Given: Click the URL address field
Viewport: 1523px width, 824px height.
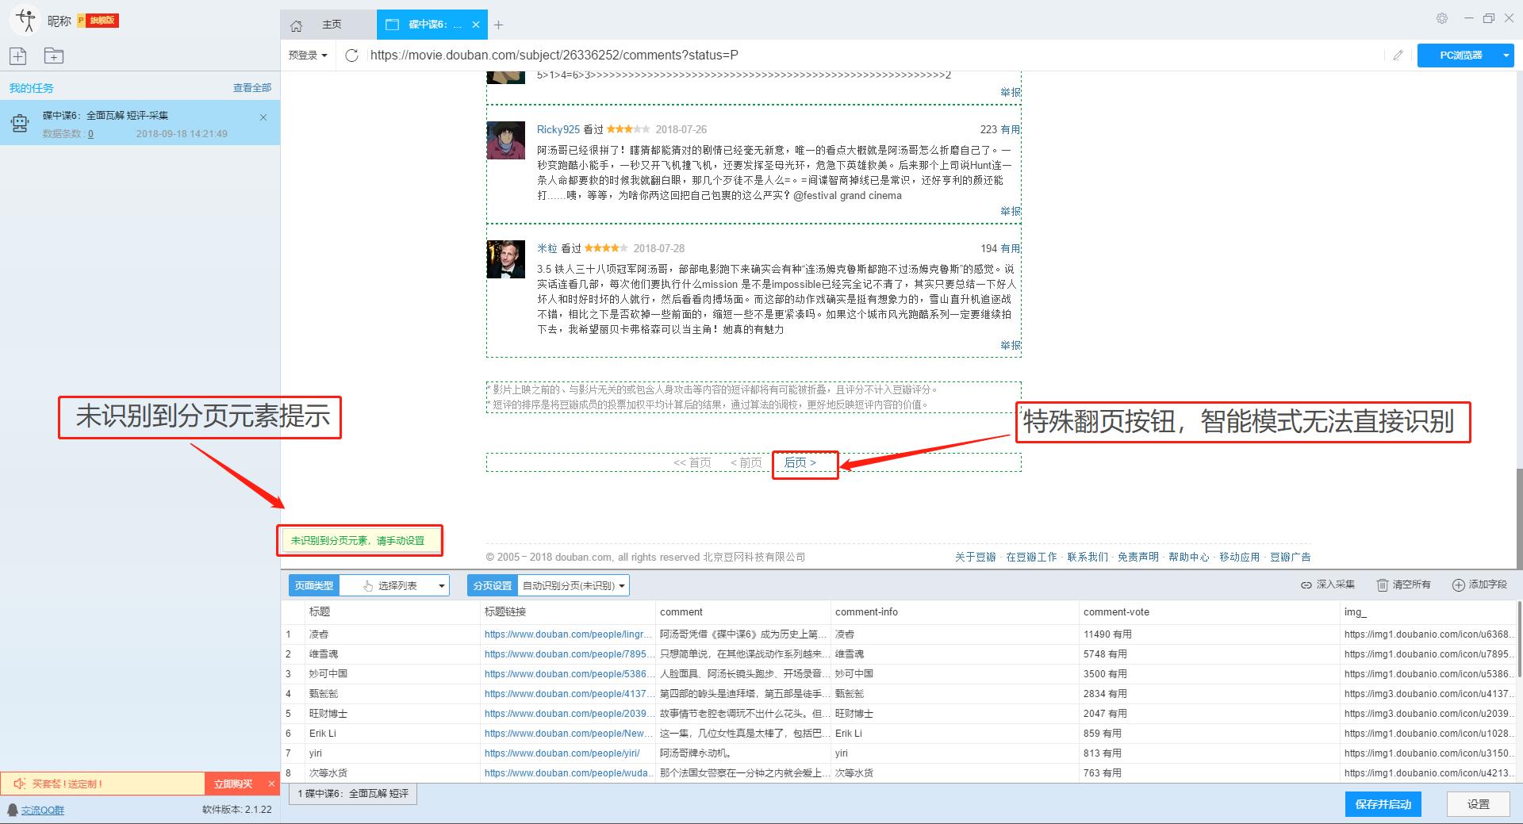Looking at the screenshot, I should 873,55.
